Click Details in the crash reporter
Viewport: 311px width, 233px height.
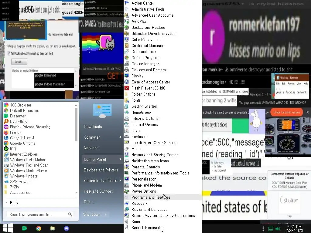19,62
